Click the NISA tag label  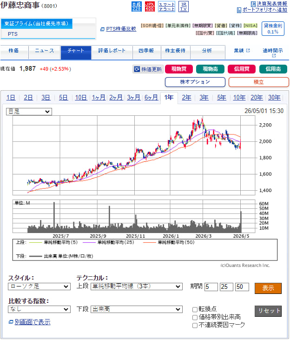pos(250,26)
